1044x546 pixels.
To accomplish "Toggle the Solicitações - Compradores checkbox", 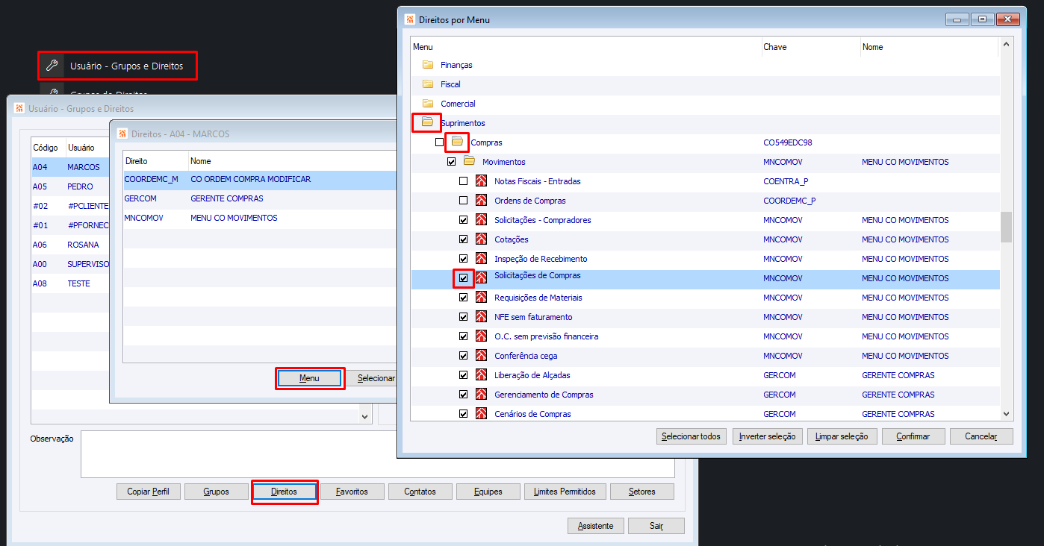I will click(x=463, y=220).
